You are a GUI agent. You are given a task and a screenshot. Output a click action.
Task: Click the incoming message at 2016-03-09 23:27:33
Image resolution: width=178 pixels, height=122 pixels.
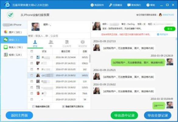tap(128, 48)
